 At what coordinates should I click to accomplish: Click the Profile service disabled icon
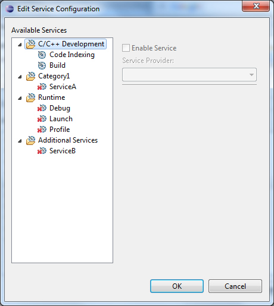click(42, 130)
